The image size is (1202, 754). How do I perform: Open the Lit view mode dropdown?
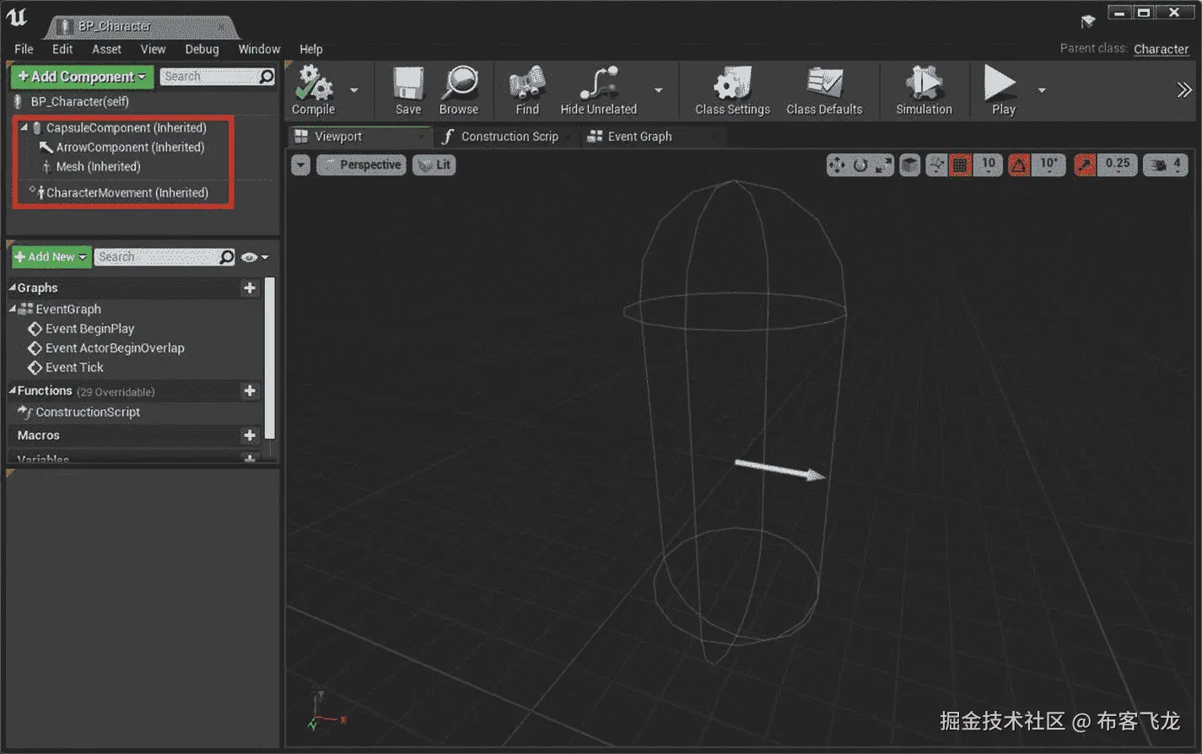434,165
